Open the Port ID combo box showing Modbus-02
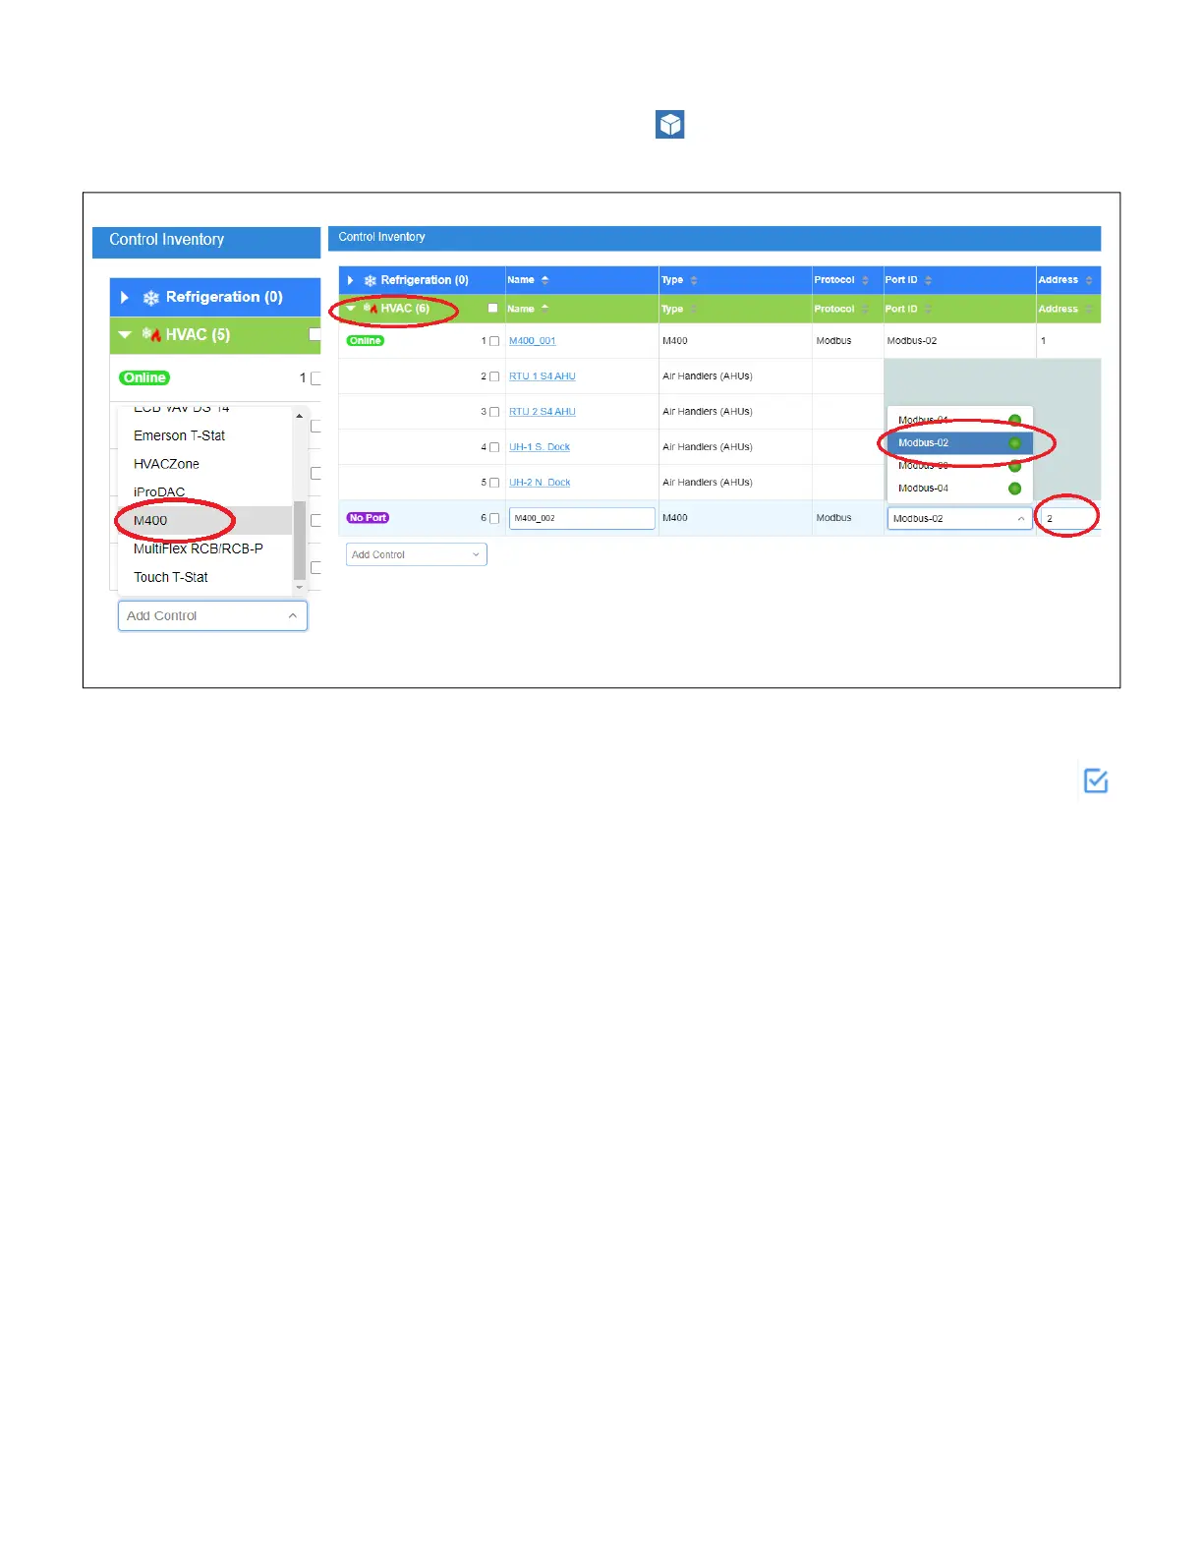1203x1557 pixels. coord(959,518)
